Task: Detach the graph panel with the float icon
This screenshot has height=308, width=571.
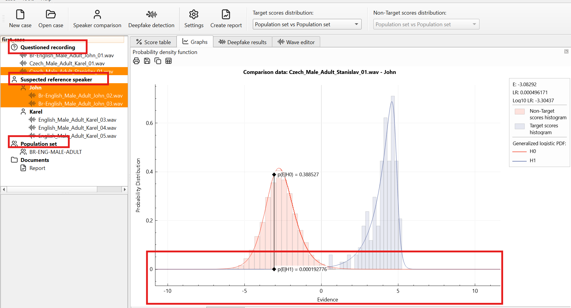Action: pyautogui.click(x=566, y=52)
